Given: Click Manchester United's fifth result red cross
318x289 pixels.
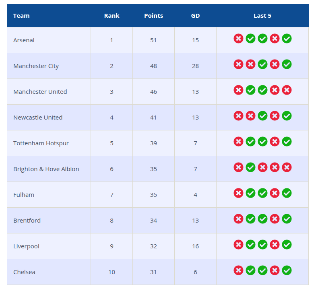Looking at the screenshot, I should click(x=287, y=90).
